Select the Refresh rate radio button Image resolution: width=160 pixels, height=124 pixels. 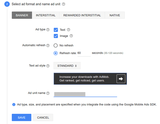coord(56,53)
